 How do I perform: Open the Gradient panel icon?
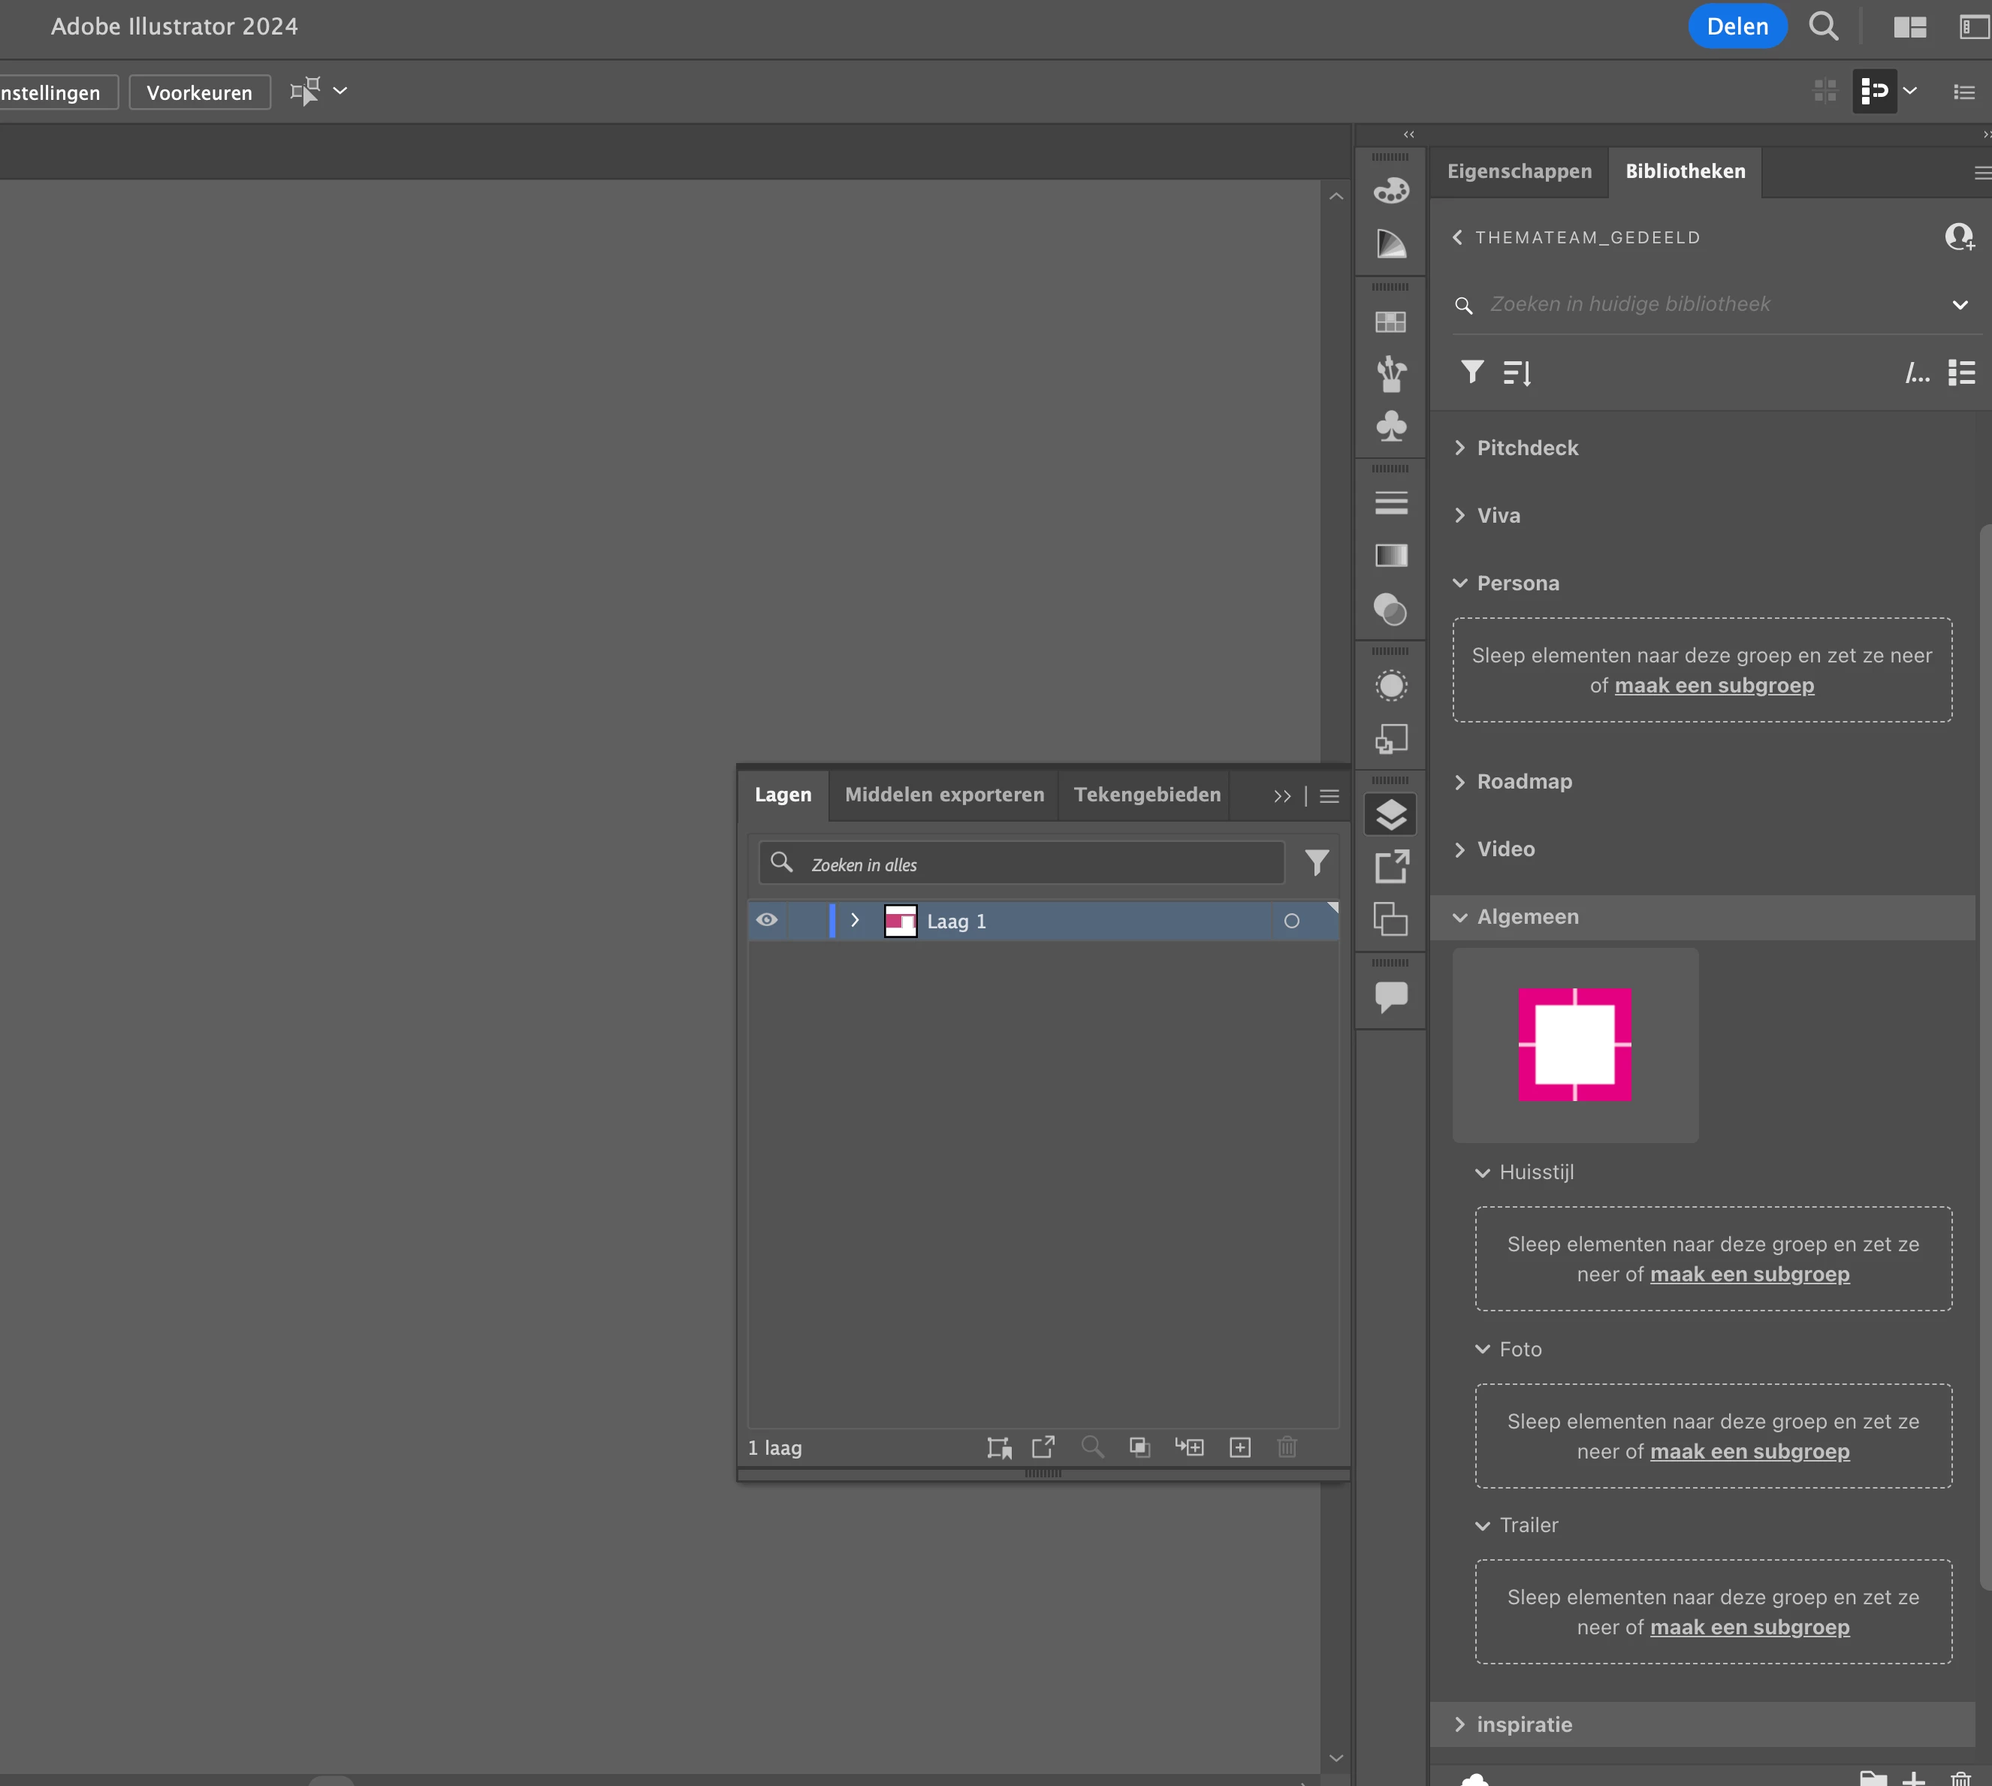(x=1390, y=556)
